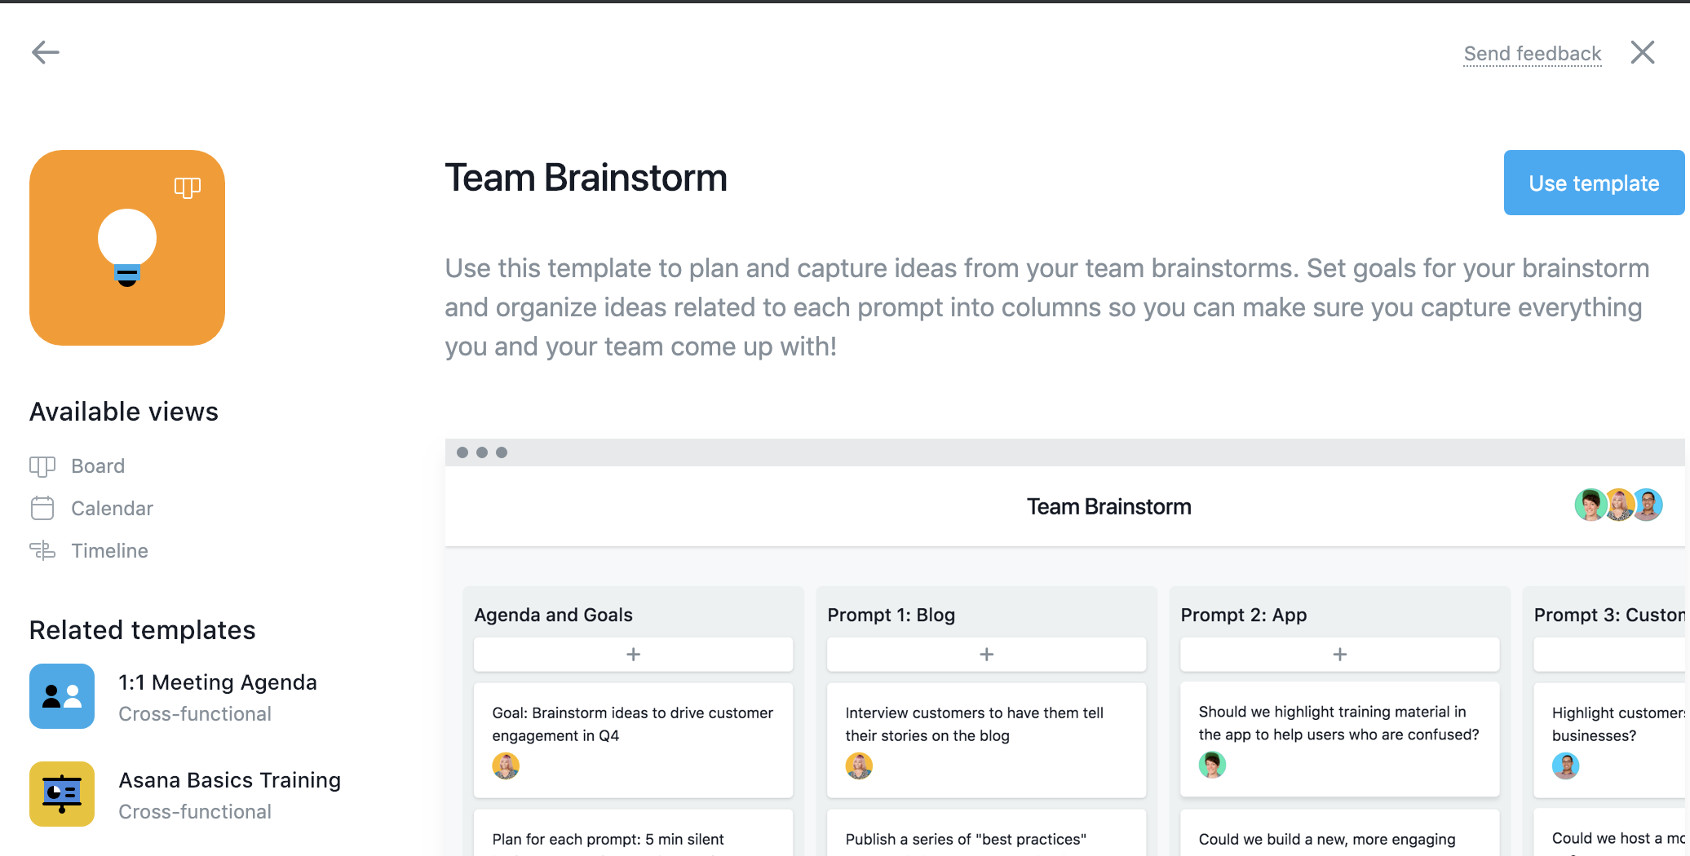
Task: Close the template preview dialog
Action: (1642, 52)
